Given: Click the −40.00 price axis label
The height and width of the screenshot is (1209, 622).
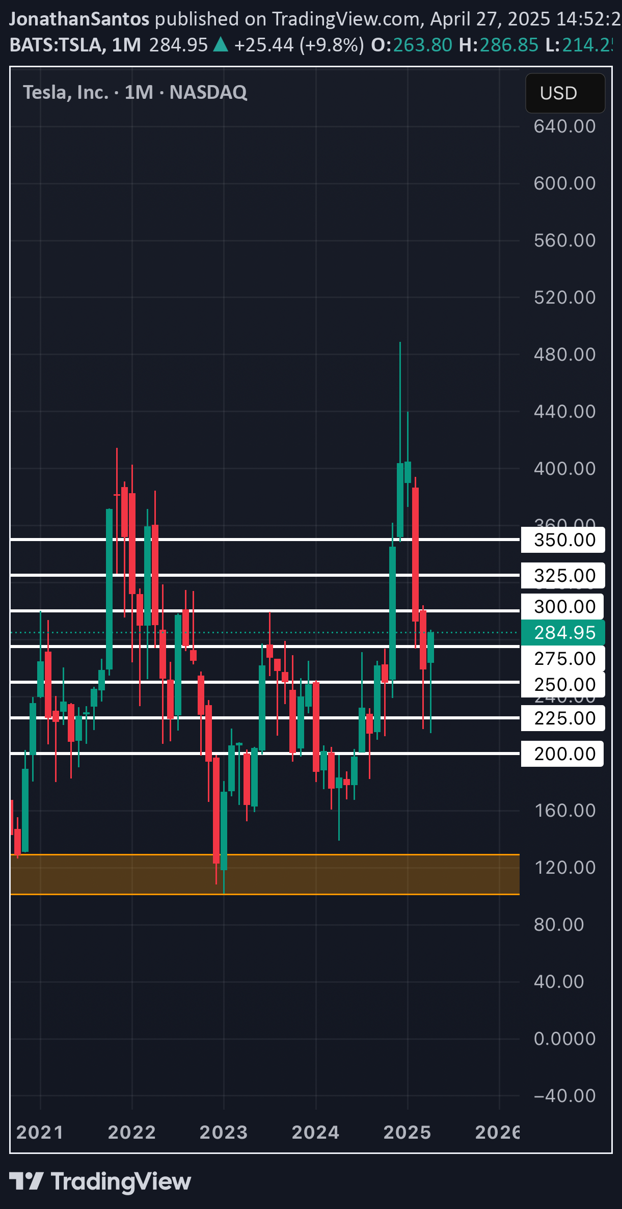Looking at the screenshot, I should 564,1096.
